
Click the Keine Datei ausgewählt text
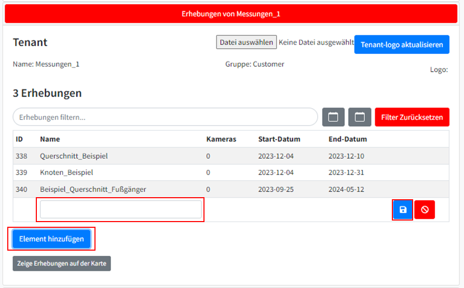pyautogui.click(x=316, y=43)
